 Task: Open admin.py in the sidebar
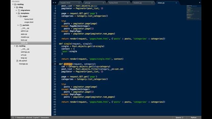(x=25, y=31)
